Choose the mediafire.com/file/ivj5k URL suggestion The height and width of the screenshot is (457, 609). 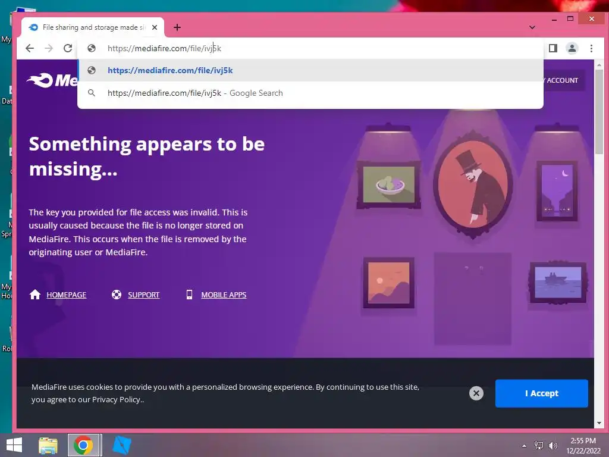(x=310, y=70)
